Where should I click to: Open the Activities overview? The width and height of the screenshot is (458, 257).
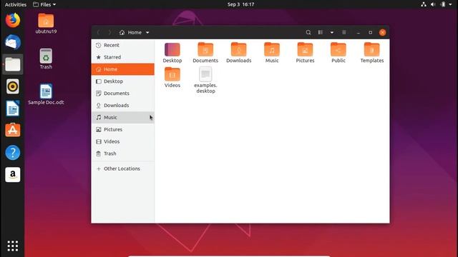[16, 4]
